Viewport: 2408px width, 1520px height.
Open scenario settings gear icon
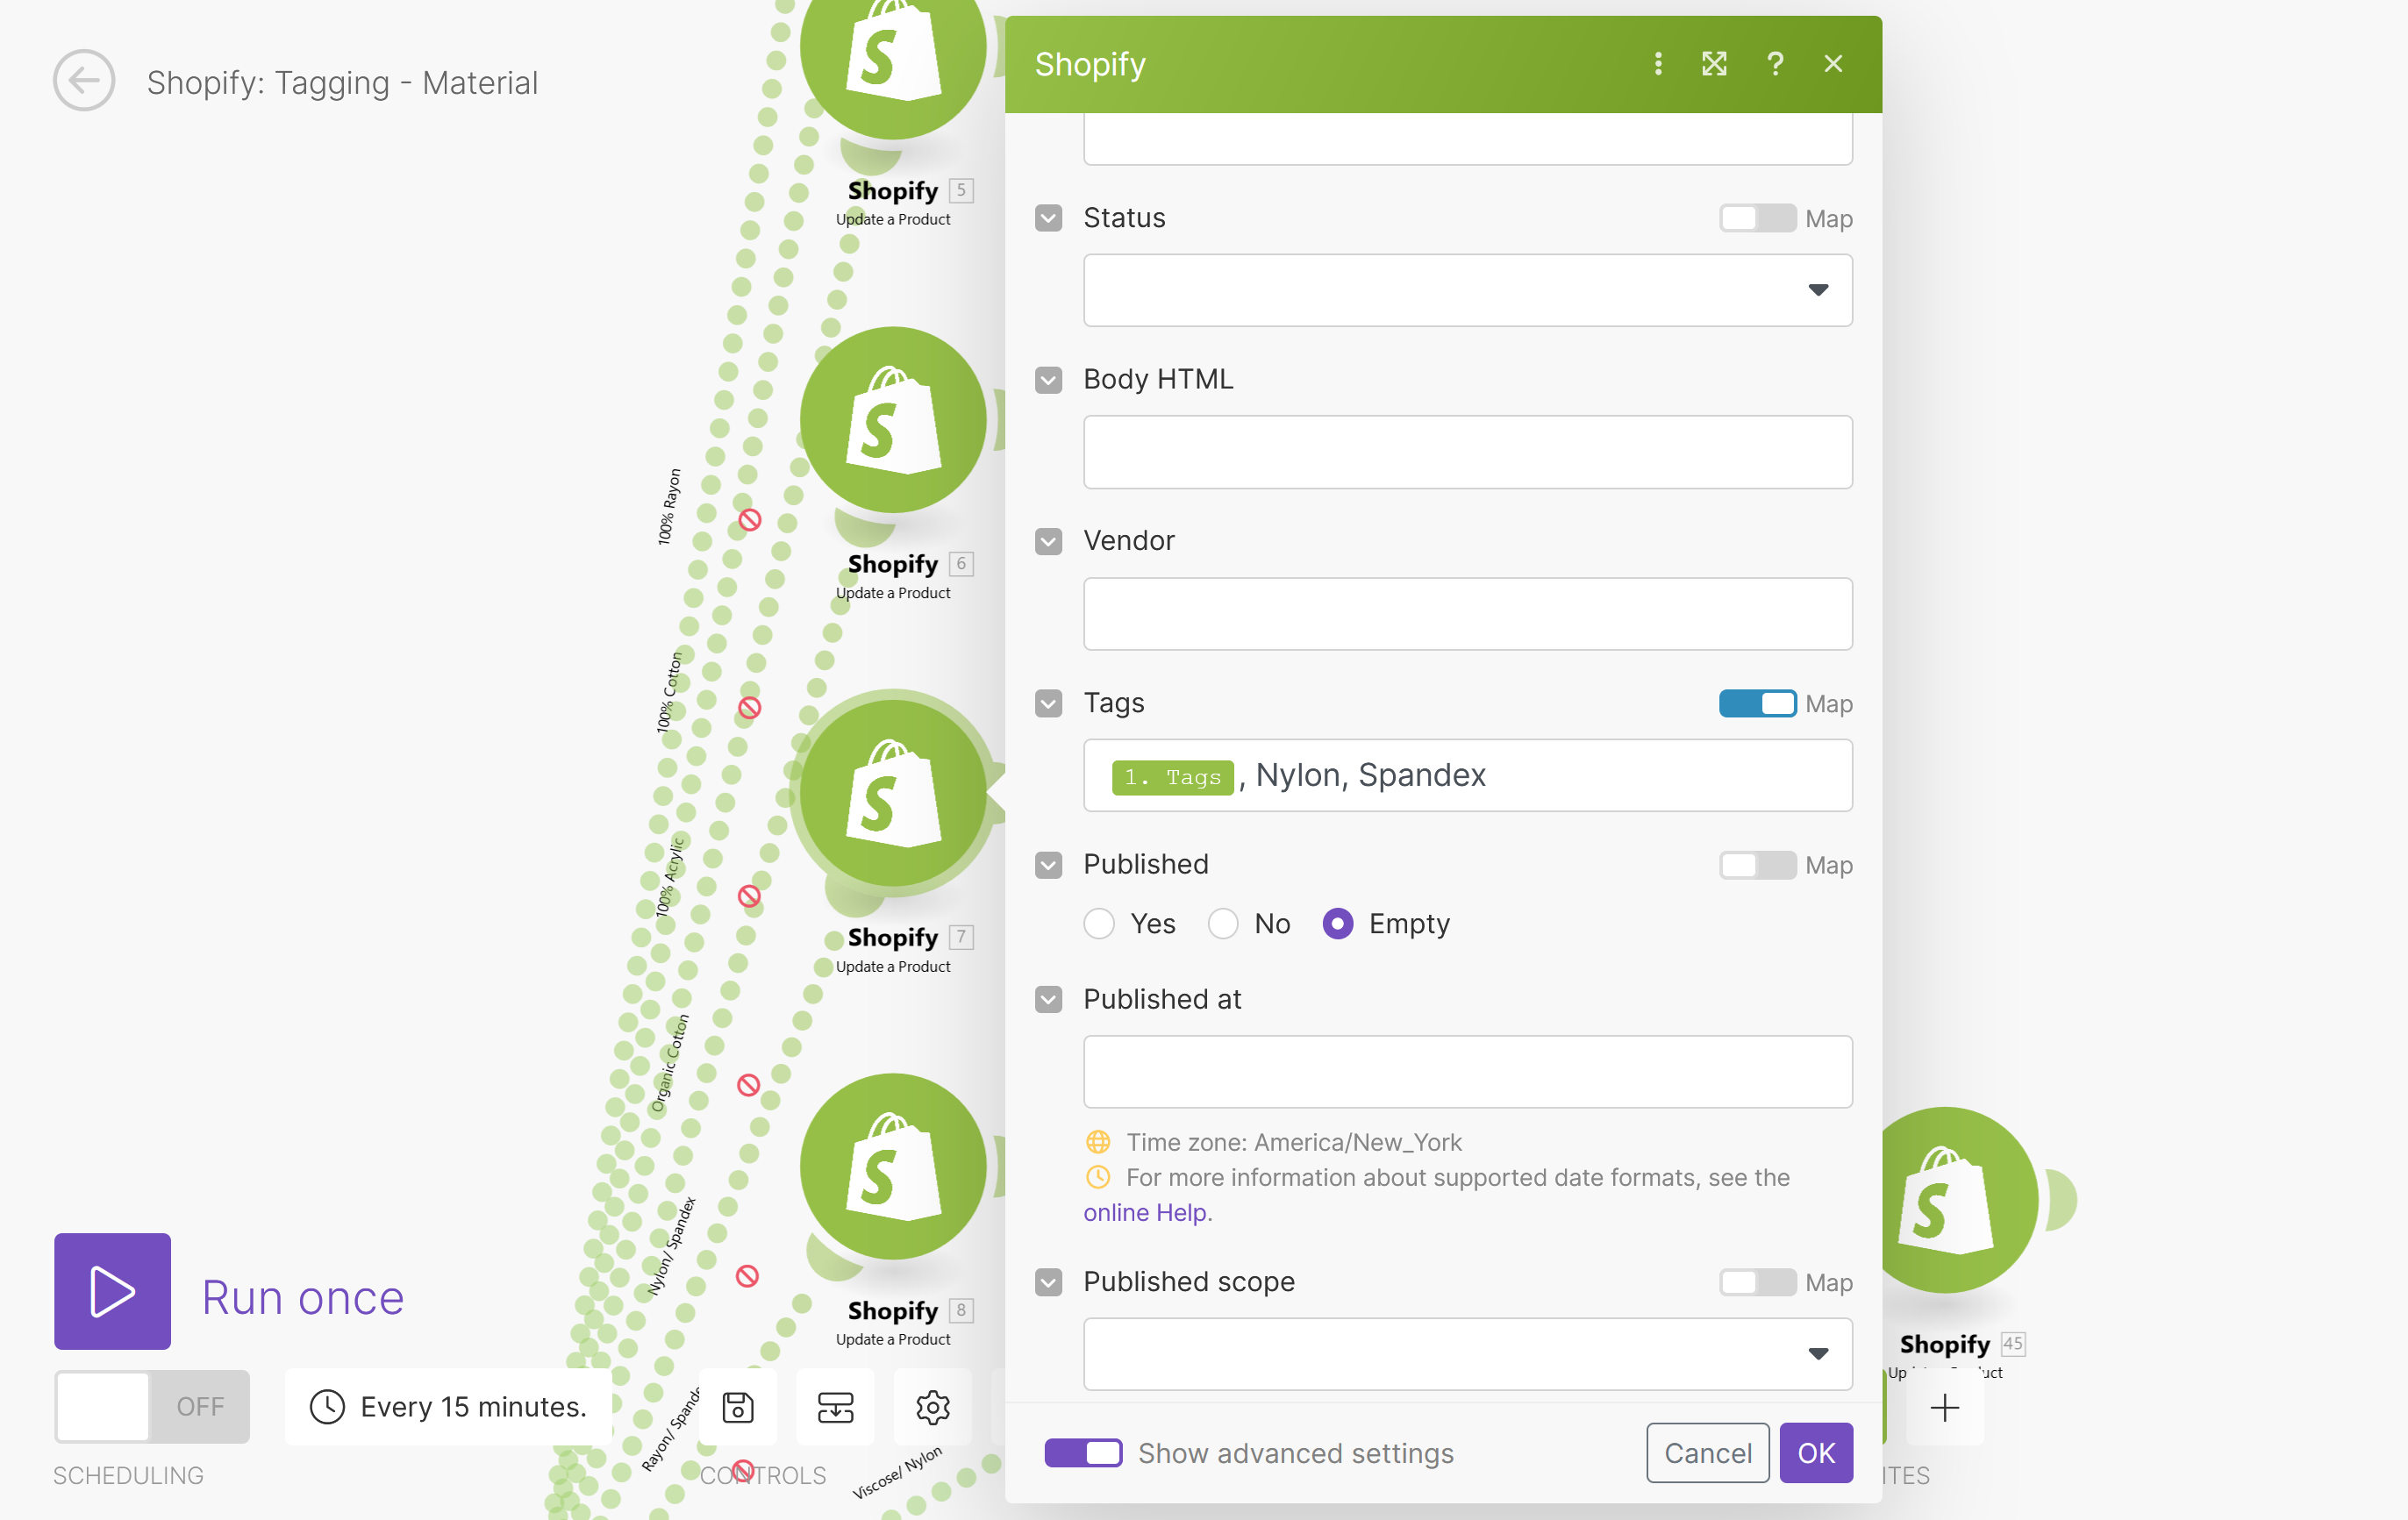pyautogui.click(x=933, y=1407)
